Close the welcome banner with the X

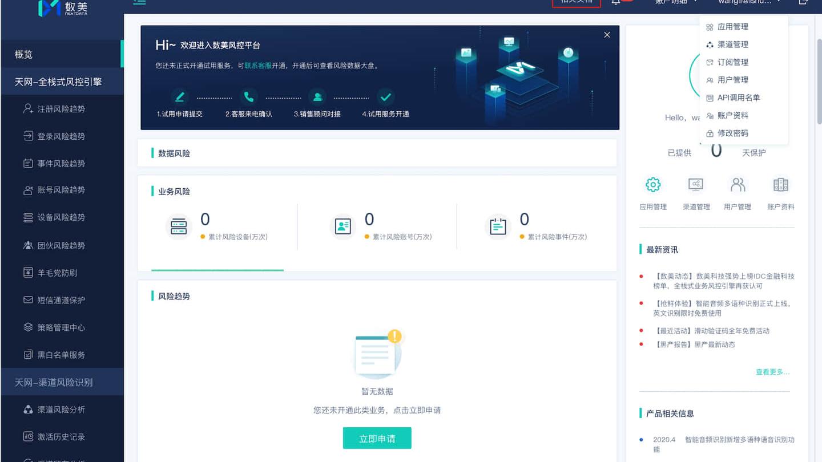point(607,35)
